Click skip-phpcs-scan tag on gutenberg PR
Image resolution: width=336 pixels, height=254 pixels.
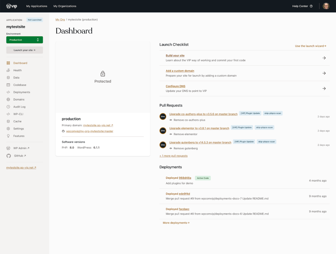(x=266, y=142)
